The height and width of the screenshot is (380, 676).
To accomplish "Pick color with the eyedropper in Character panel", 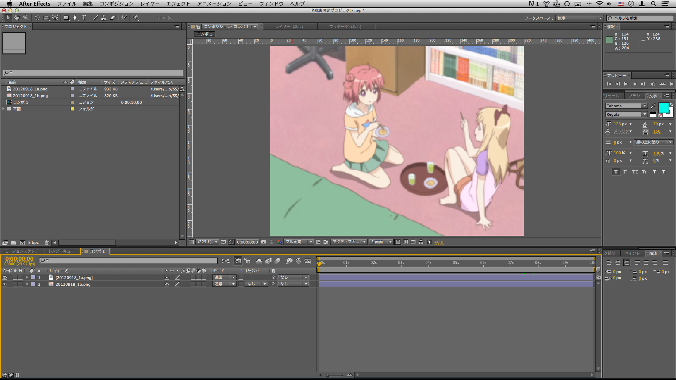I will 653,106.
